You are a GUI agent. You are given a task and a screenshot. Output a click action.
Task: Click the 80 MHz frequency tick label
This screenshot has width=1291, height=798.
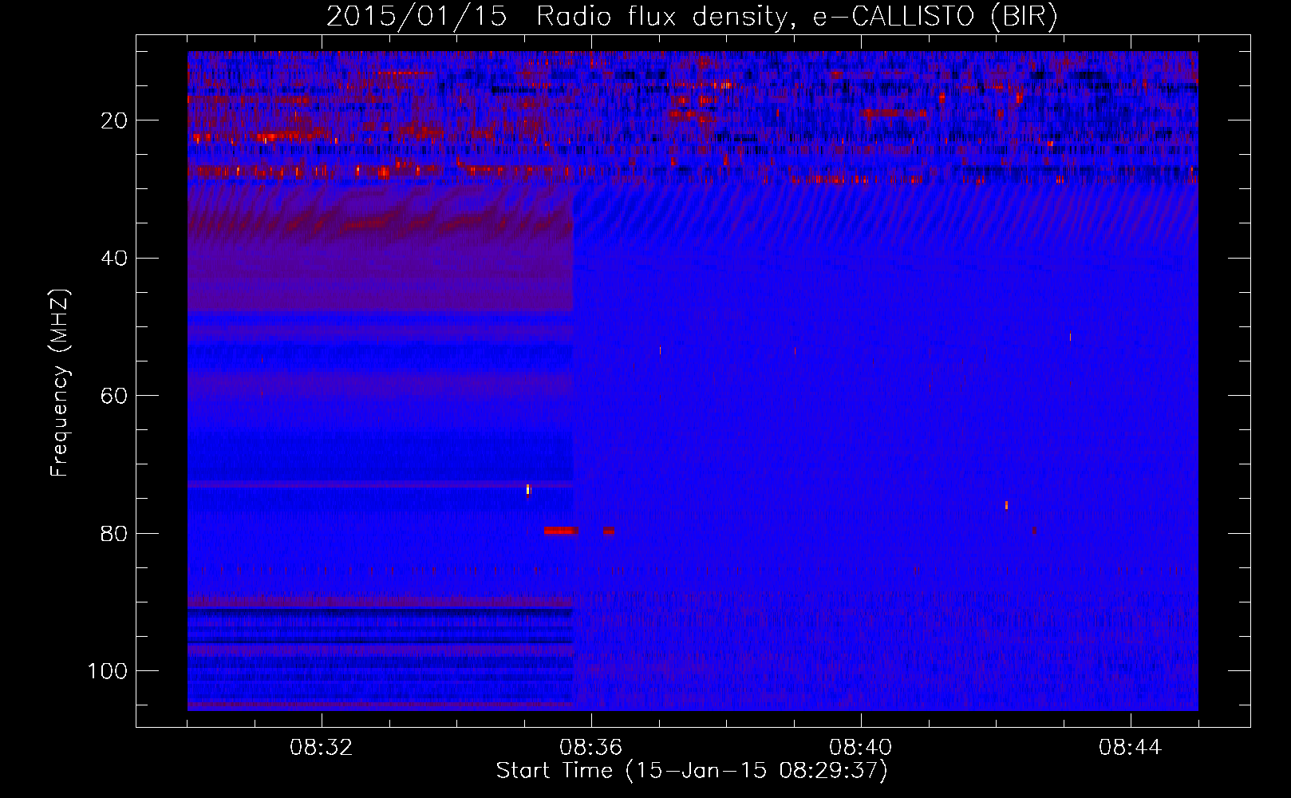[x=115, y=533]
